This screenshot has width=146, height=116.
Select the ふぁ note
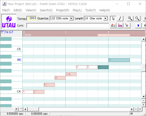71,74
